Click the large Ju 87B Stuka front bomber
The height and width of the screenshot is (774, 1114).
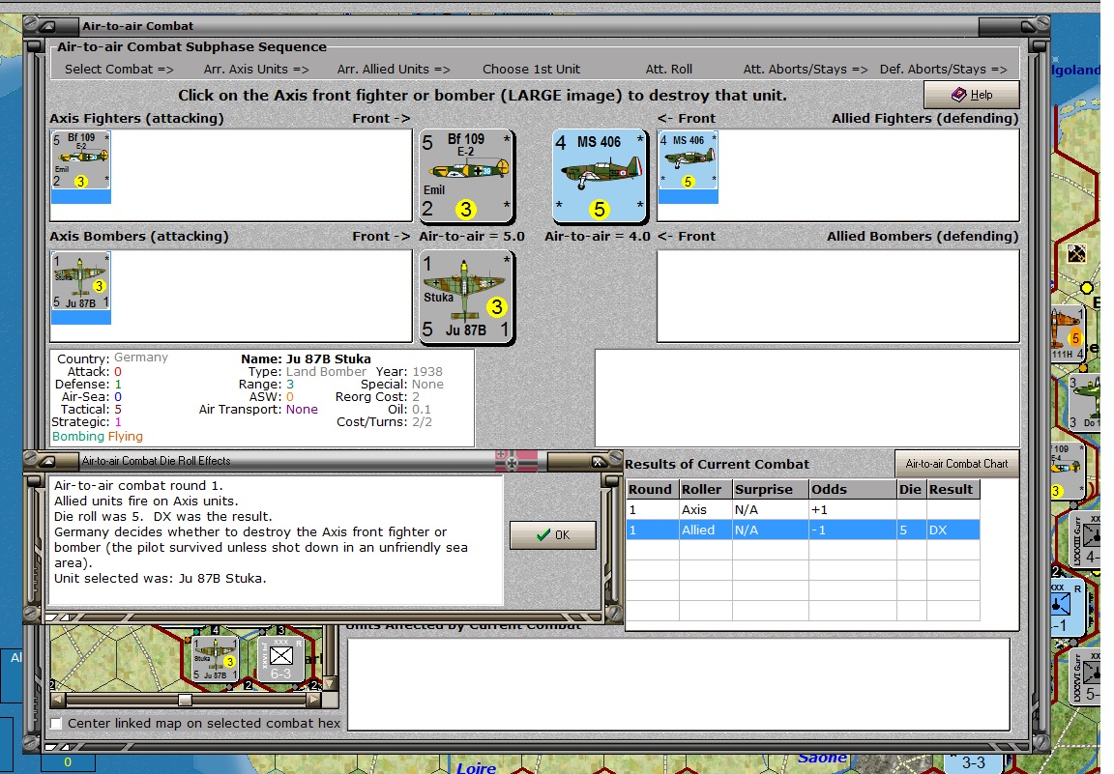click(x=467, y=297)
